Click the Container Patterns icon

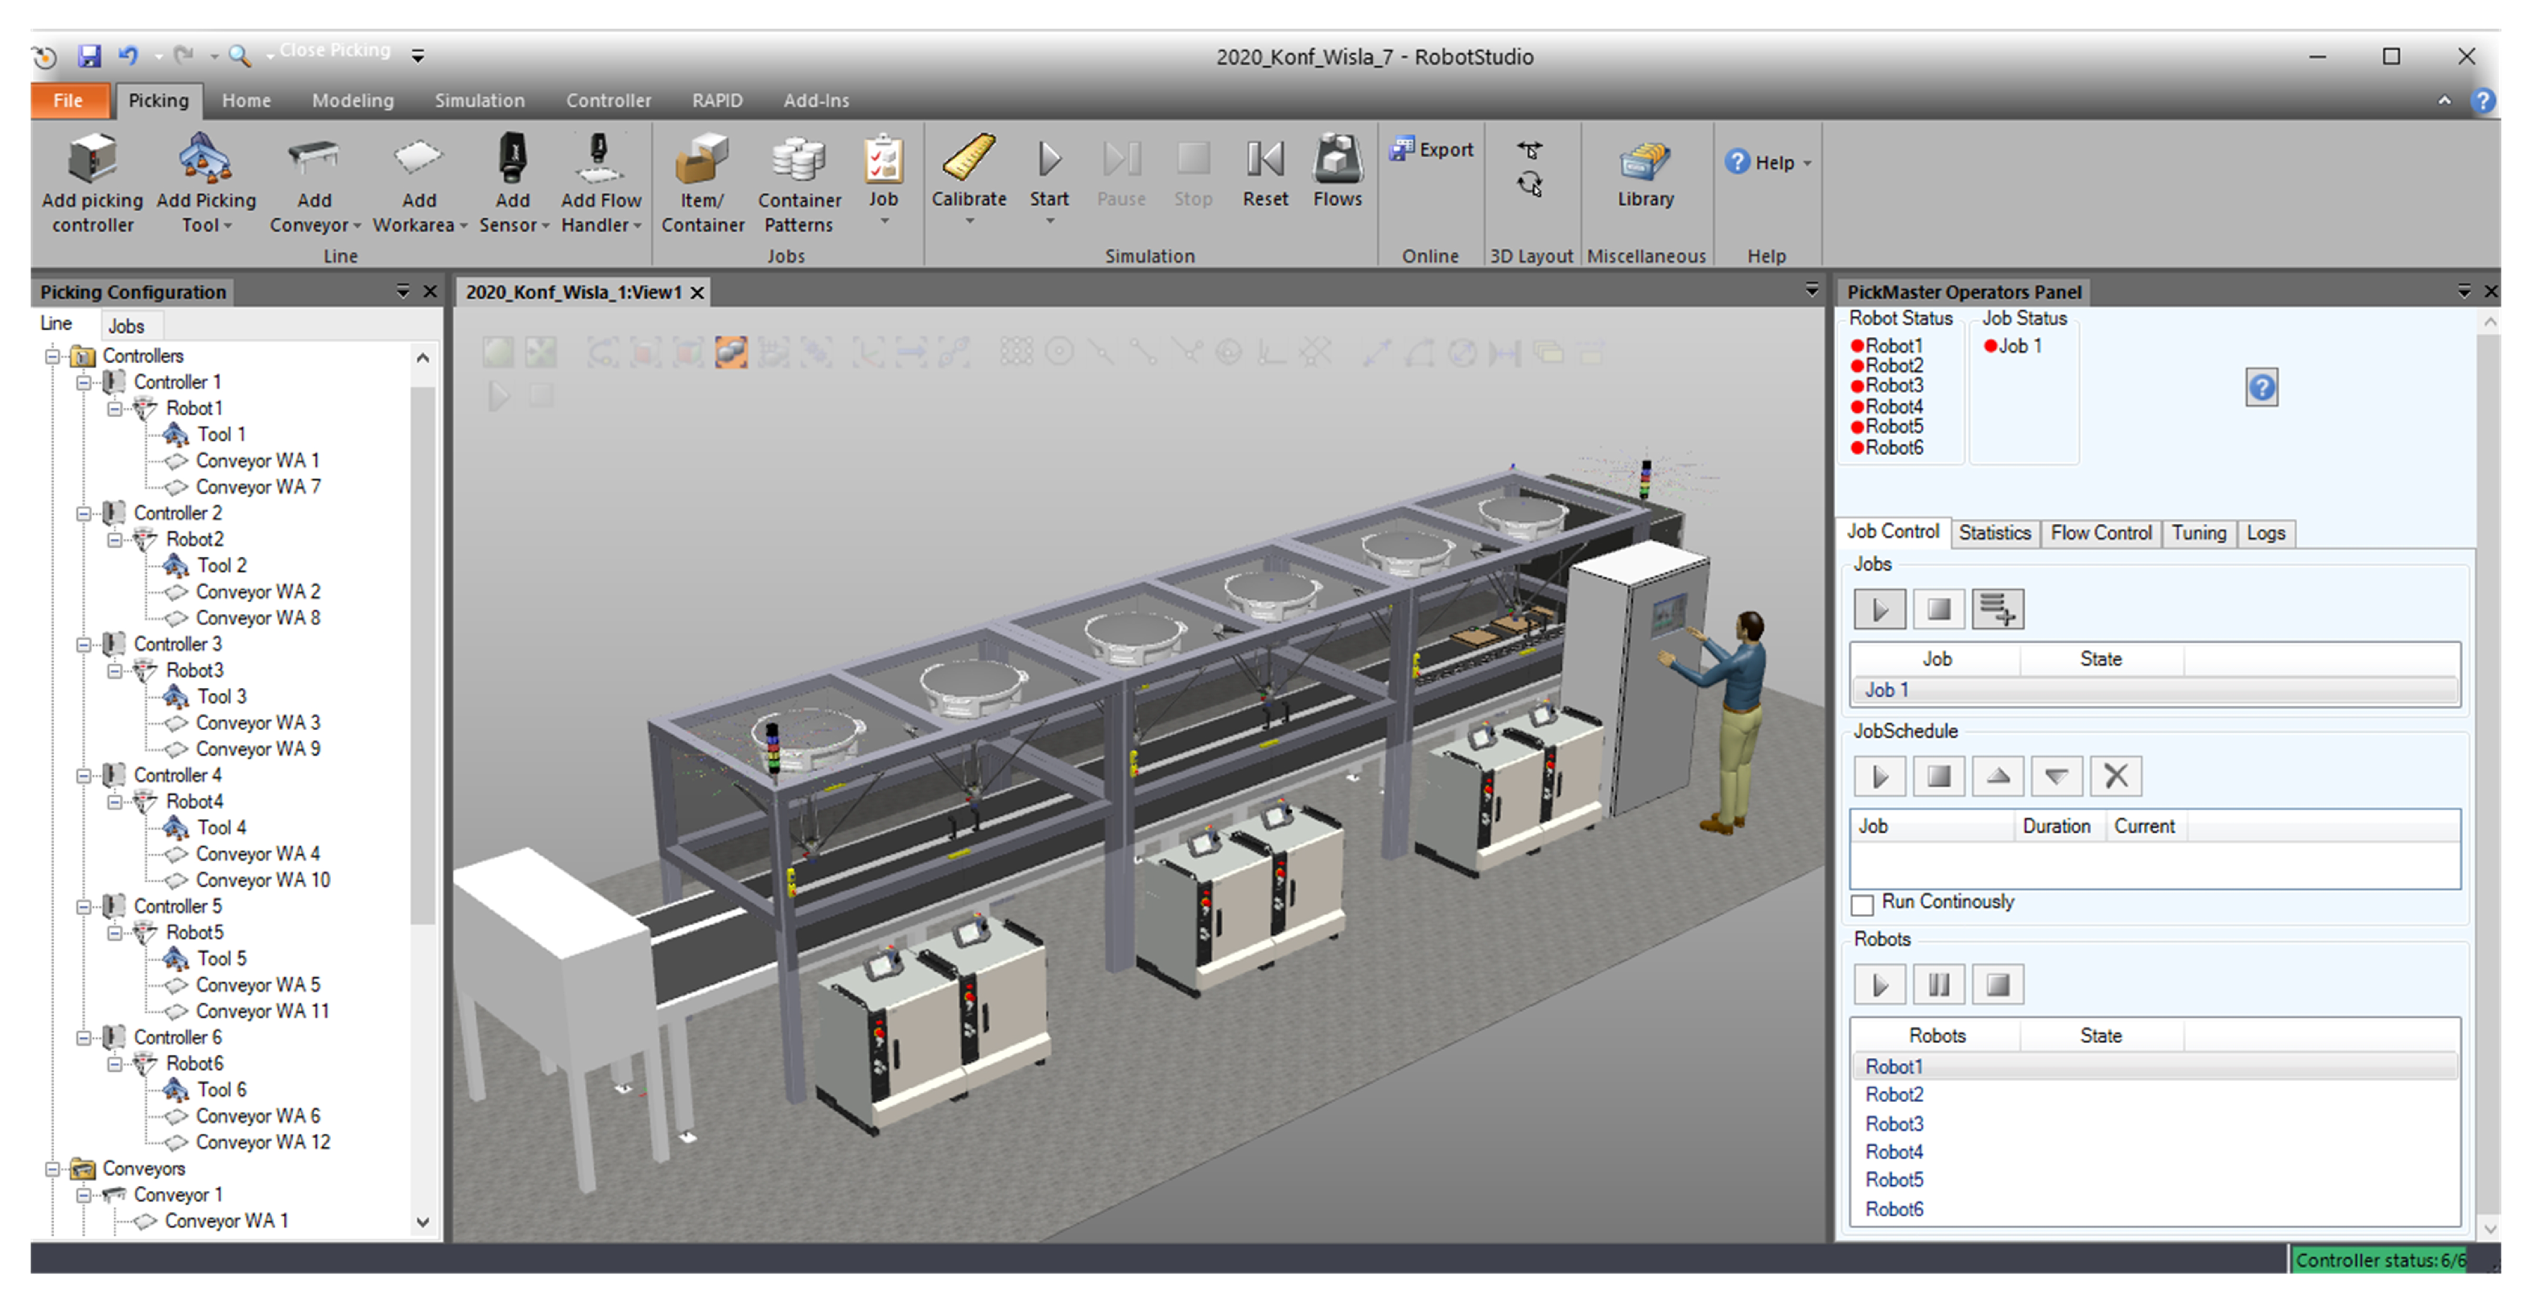pos(798,160)
